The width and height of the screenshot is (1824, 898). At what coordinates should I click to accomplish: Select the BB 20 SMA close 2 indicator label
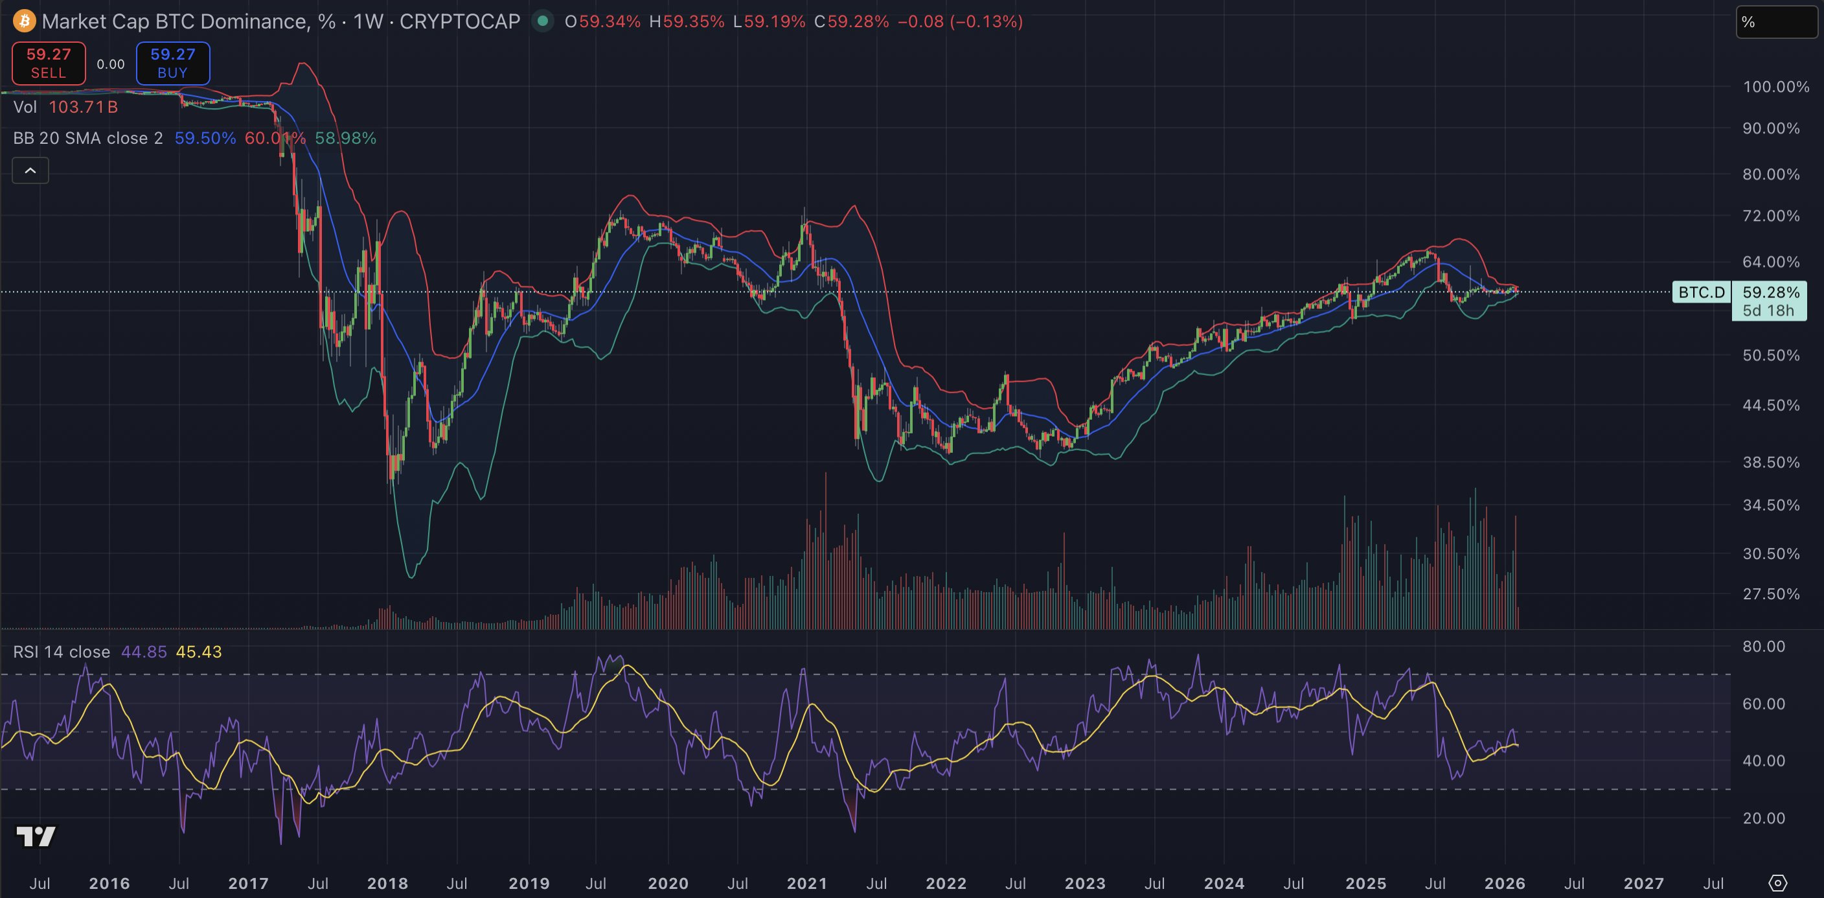click(88, 138)
